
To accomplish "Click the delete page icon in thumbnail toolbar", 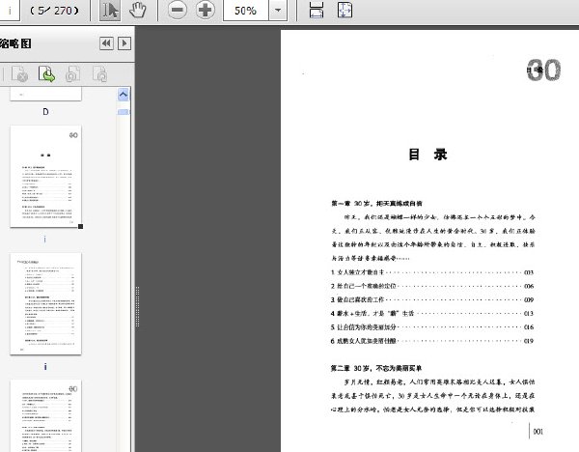I will coord(19,73).
